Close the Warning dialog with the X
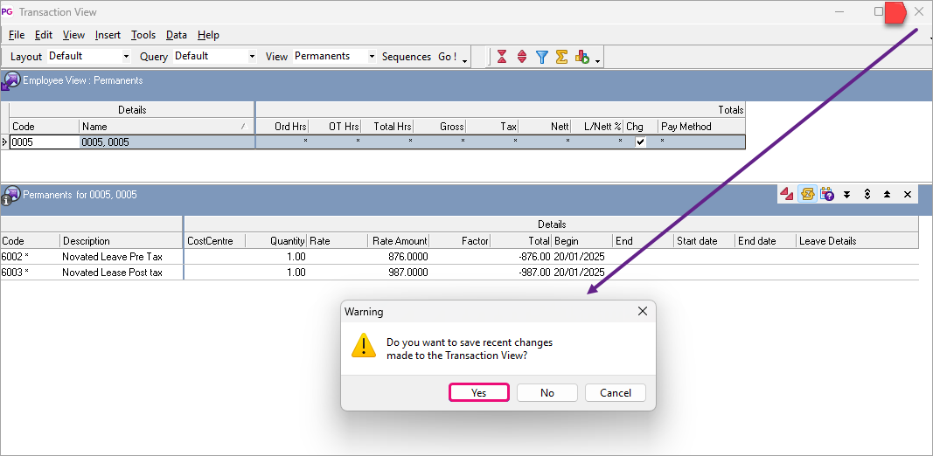Image resolution: width=933 pixels, height=456 pixels. pyautogui.click(x=643, y=311)
